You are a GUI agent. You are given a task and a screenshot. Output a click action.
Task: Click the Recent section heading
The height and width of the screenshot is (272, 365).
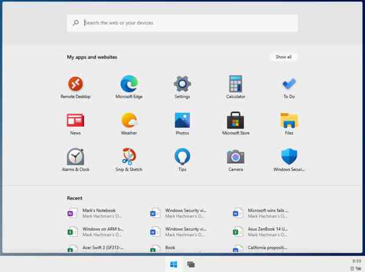(x=74, y=198)
